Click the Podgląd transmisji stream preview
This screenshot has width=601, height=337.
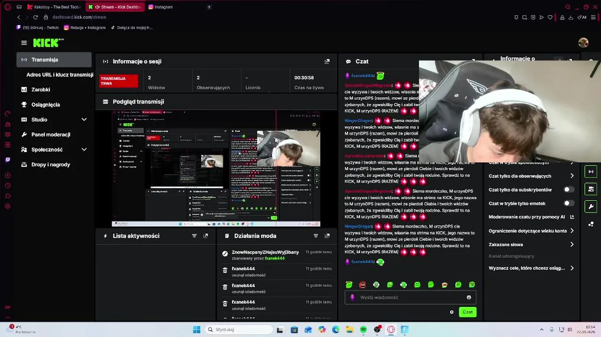216,168
